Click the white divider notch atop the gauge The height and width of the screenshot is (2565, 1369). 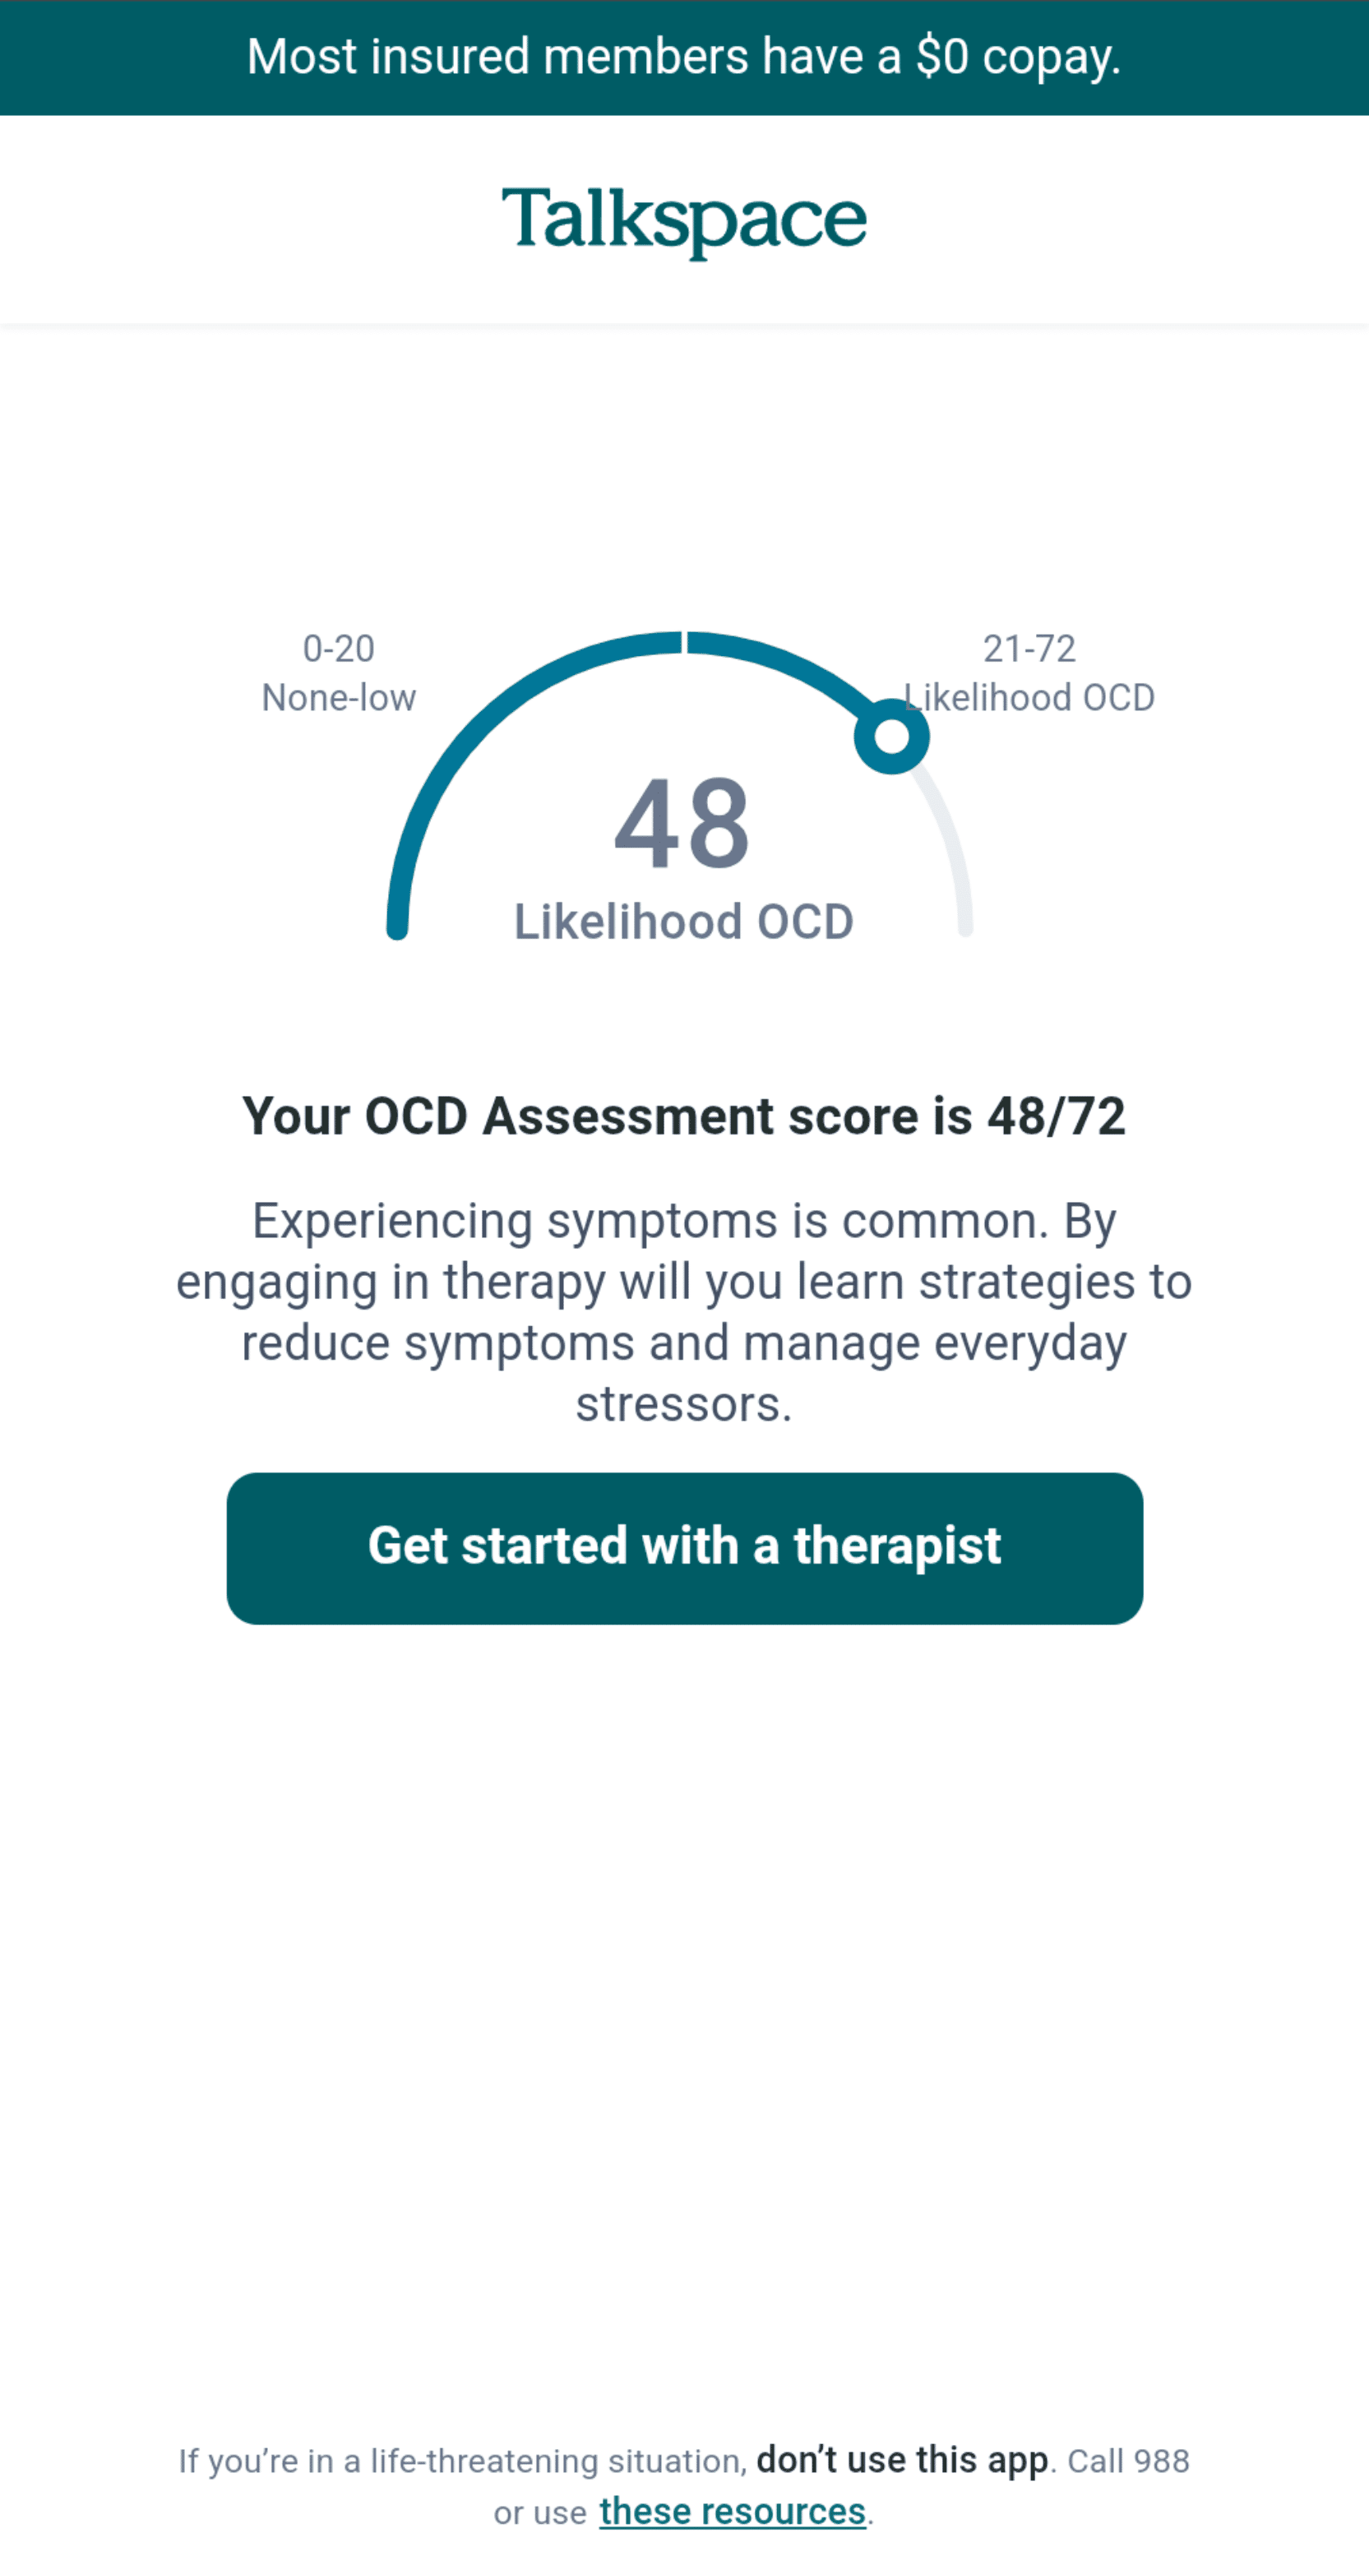click(685, 642)
